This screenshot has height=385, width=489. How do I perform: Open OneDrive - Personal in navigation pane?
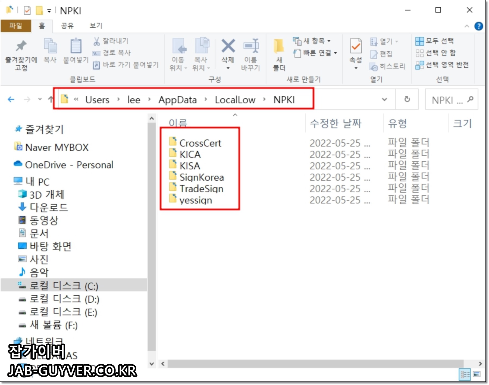(63, 165)
